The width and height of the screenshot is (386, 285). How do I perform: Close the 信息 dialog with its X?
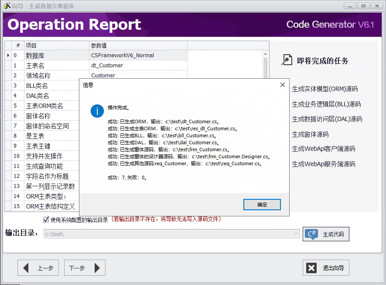(283, 85)
